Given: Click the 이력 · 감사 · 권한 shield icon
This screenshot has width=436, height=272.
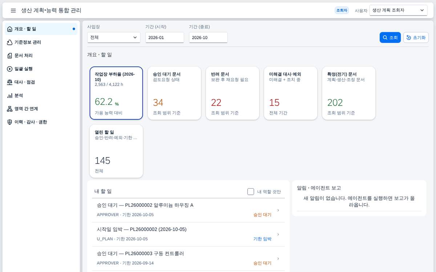Looking at the screenshot, I should [x=10, y=122].
